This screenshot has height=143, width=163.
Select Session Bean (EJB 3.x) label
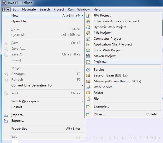pyautogui.click(x=111, y=75)
